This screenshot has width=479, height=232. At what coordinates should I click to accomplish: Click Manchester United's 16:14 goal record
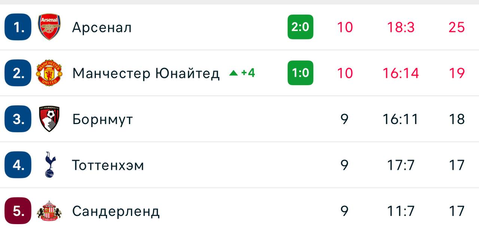[x=400, y=73]
